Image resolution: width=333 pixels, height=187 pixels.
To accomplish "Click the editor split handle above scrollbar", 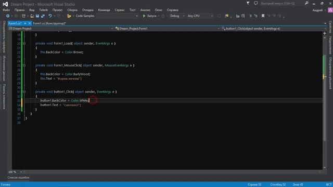I will (x=325, y=33).
